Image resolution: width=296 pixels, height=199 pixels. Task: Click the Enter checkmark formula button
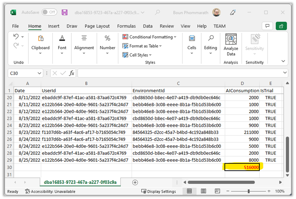[x=63, y=73]
